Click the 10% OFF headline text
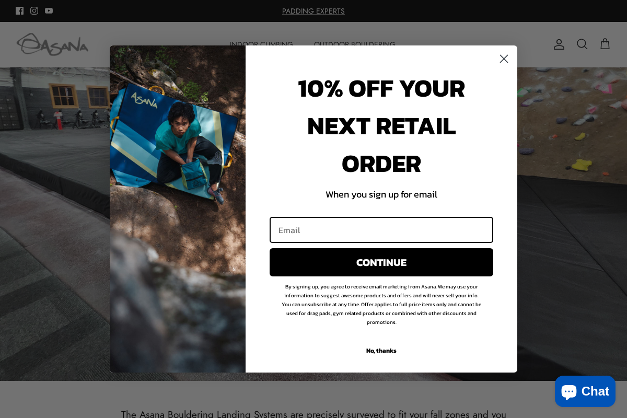This screenshot has width=627, height=418. pyautogui.click(x=381, y=126)
